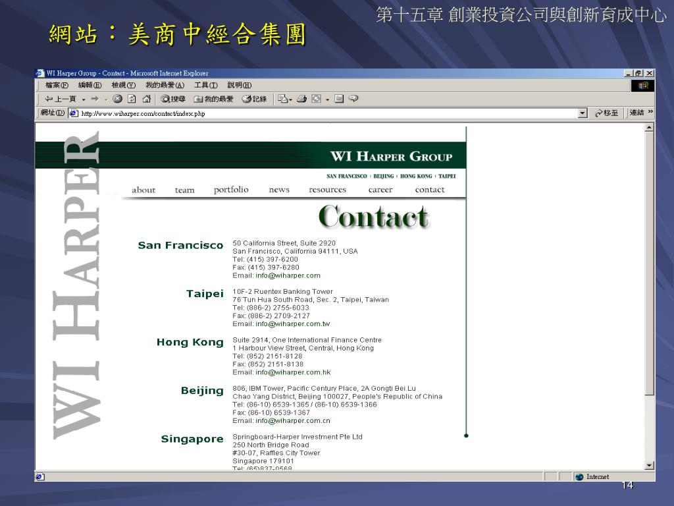
Task: Click the TAIPEI header link
Action: click(447, 177)
